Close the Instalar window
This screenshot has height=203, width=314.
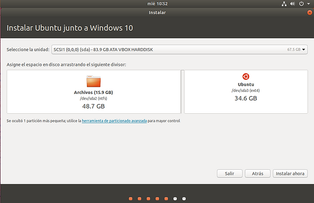pyautogui.click(x=310, y=13)
